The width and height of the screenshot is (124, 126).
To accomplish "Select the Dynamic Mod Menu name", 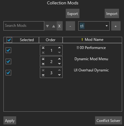I will pyautogui.click(x=91, y=59).
